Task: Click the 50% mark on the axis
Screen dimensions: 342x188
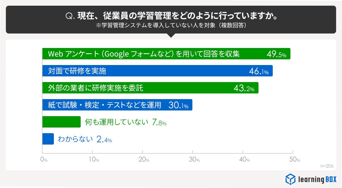Action: pos(294,160)
